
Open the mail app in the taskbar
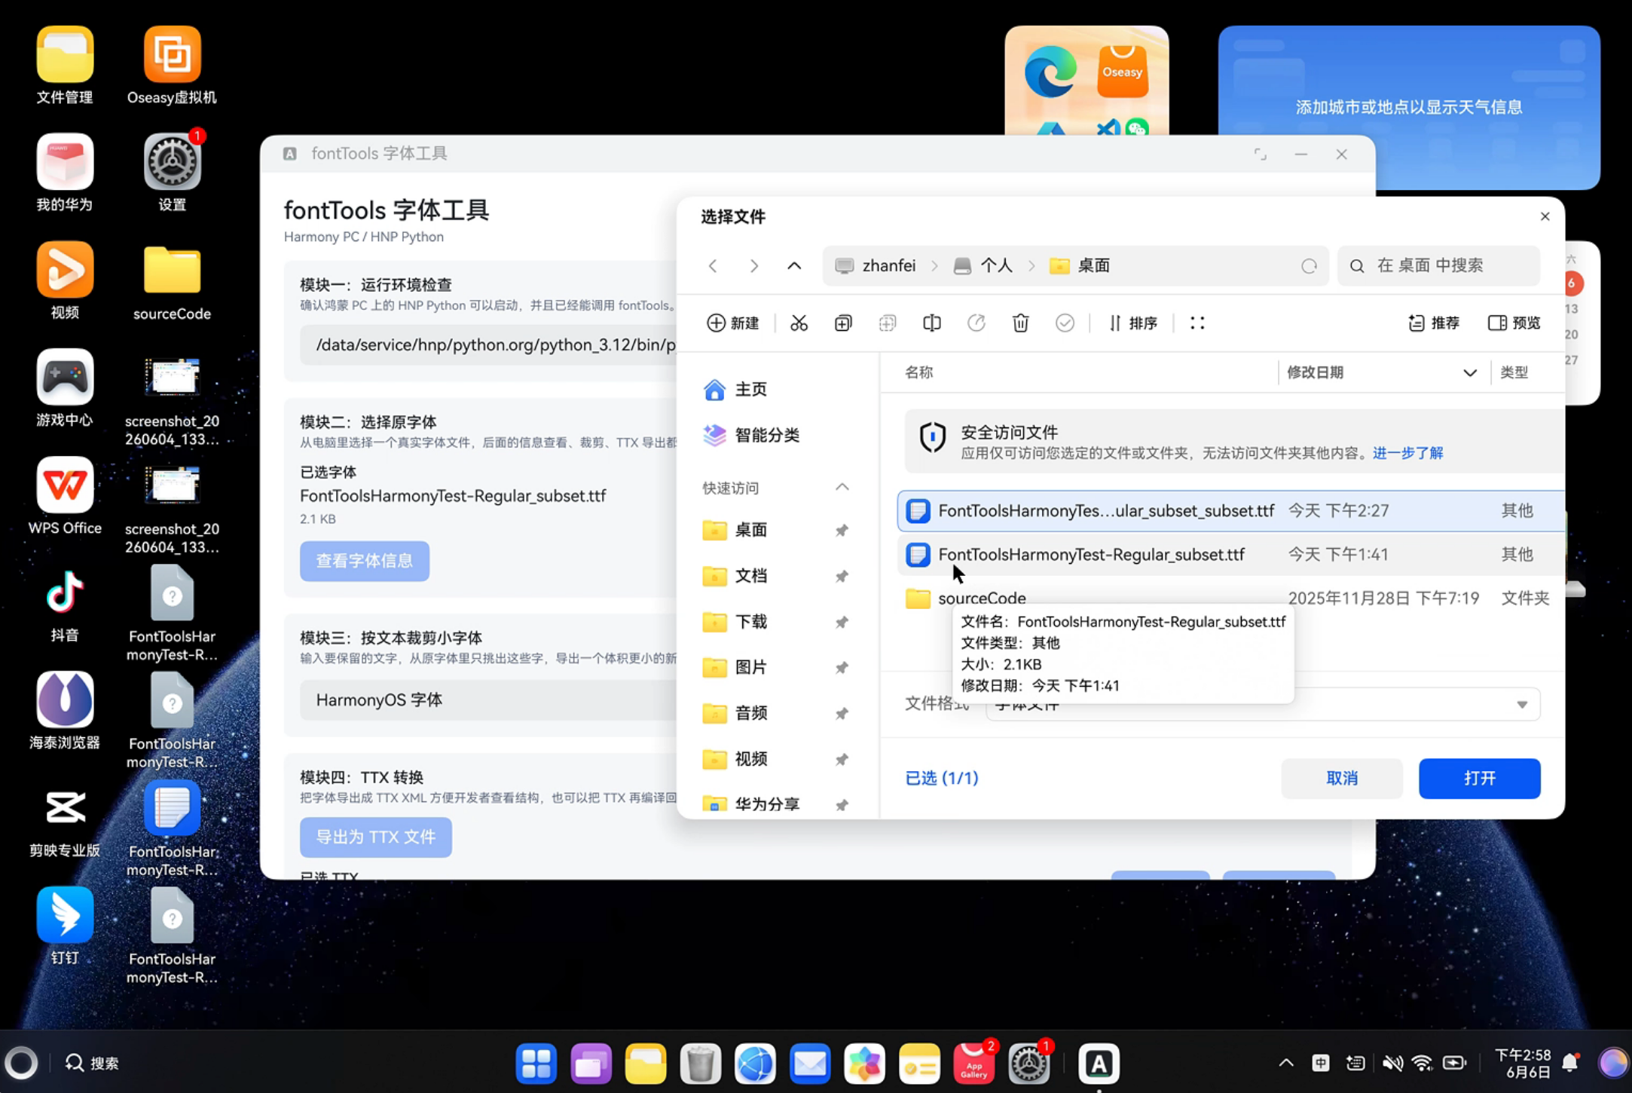(x=810, y=1064)
